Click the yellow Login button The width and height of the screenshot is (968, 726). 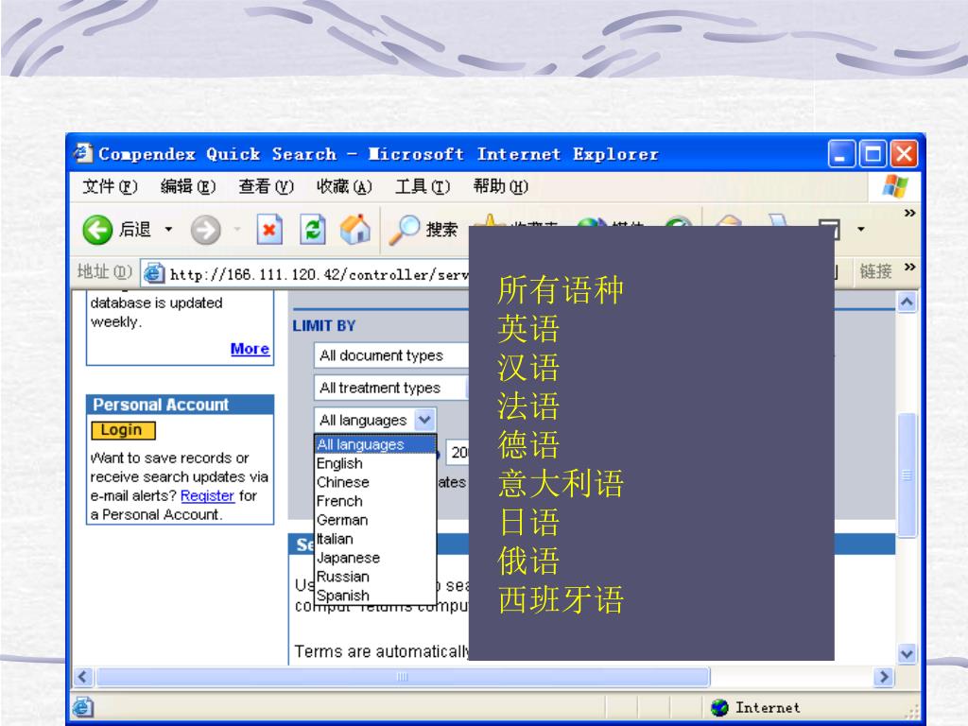coord(123,430)
